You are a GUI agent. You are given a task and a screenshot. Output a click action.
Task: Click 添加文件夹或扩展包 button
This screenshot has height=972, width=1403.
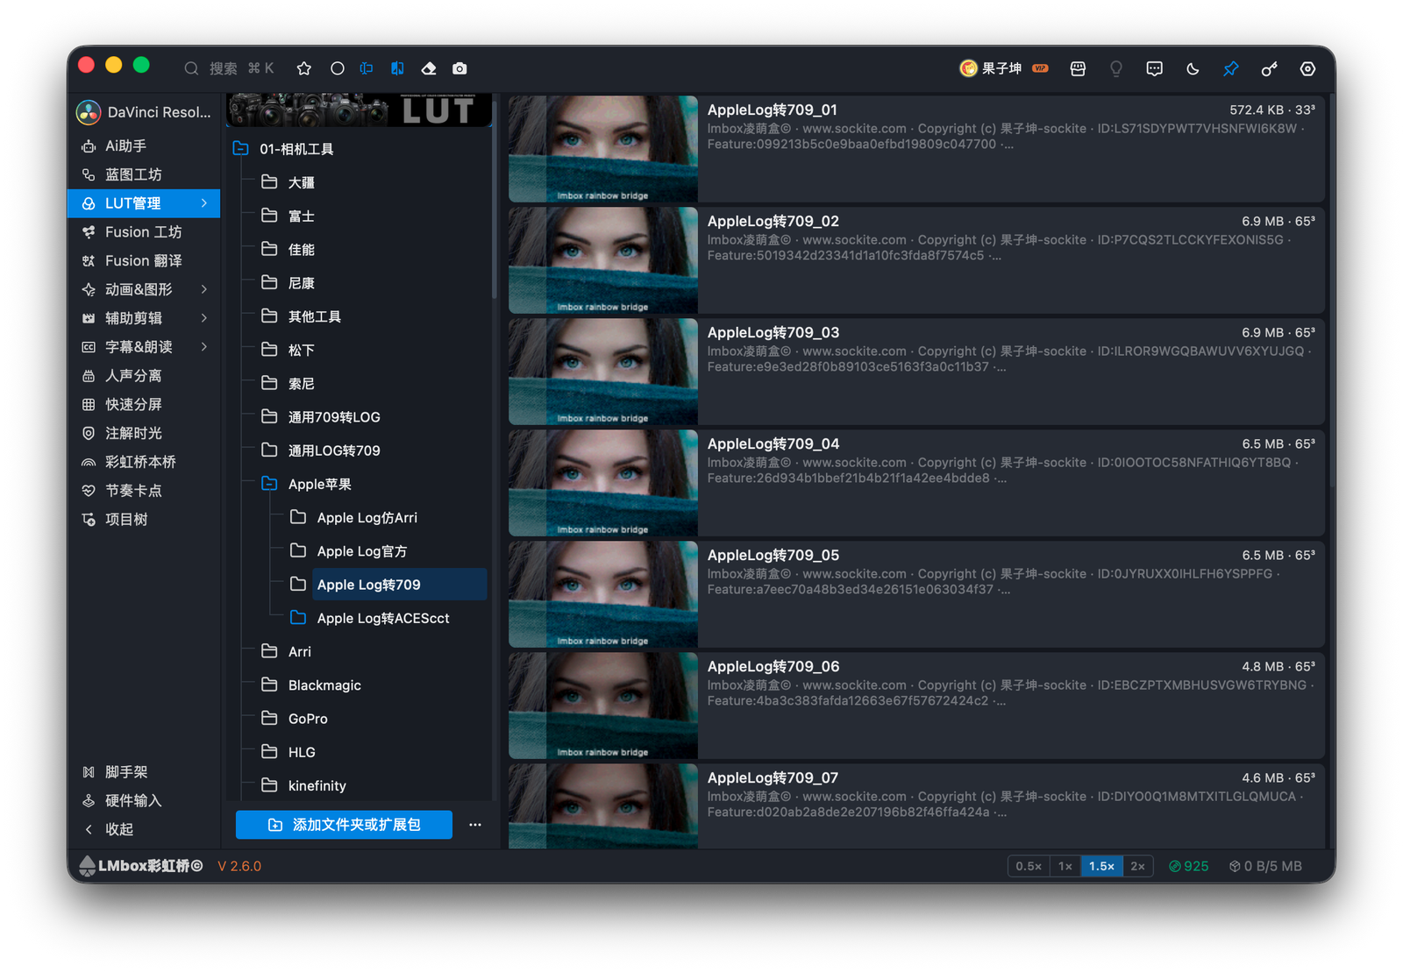tap(344, 825)
